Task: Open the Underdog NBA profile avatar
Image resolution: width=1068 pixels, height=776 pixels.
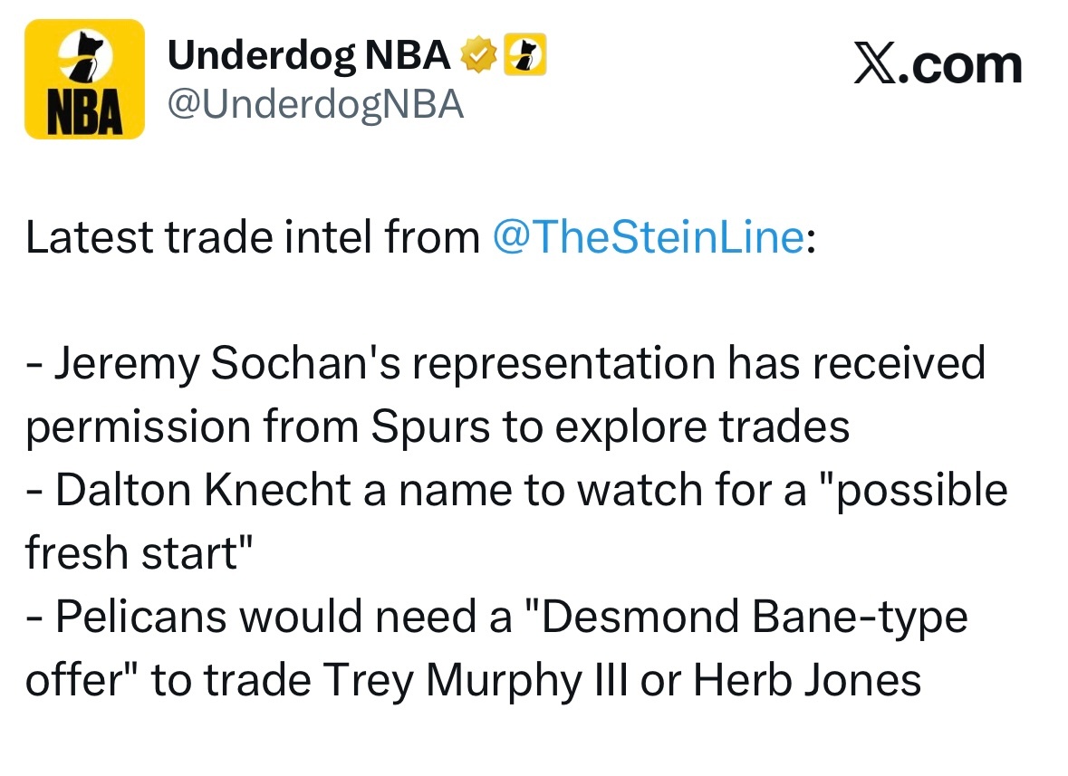Action: pos(84,79)
